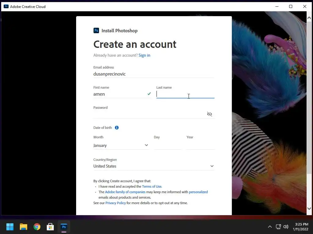Click scrollbar up arrow
Screen dimensions: 313x234
(x=309, y=18)
